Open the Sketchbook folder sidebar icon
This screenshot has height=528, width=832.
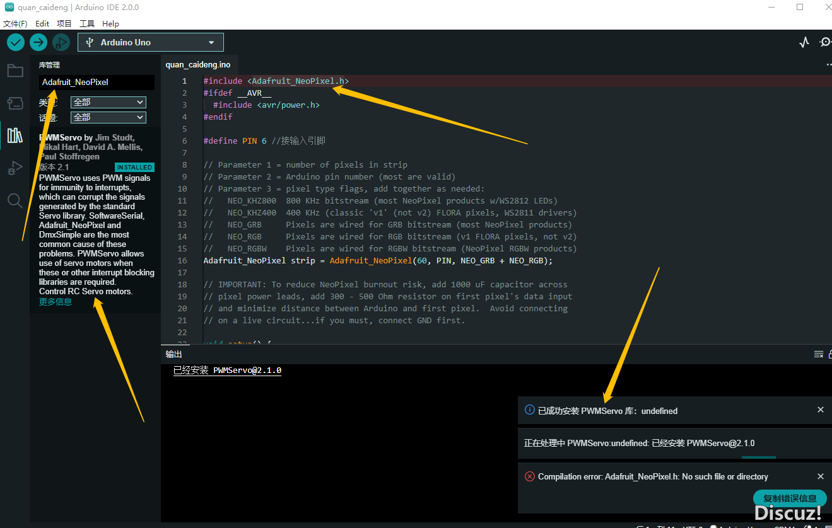pos(15,71)
